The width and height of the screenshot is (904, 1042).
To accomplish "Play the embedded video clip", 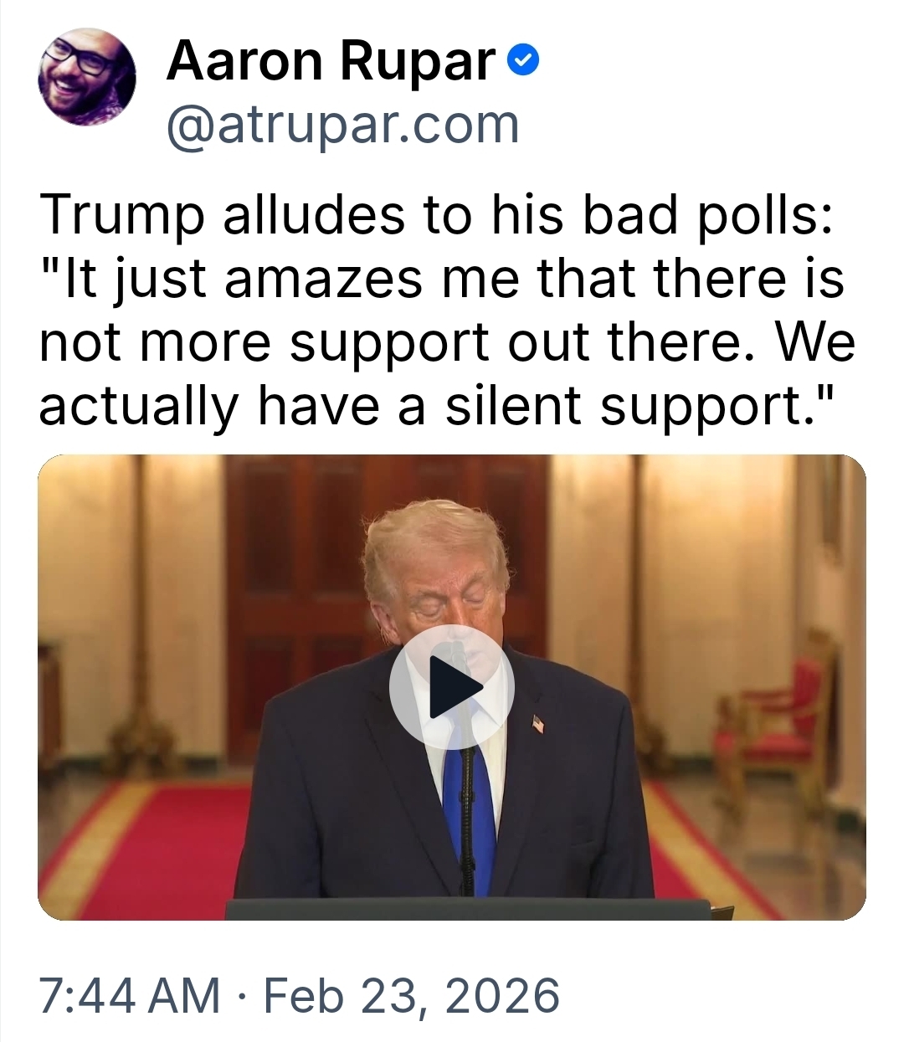I will tap(452, 687).
